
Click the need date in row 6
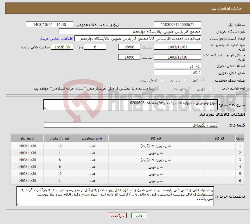pos(27,181)
